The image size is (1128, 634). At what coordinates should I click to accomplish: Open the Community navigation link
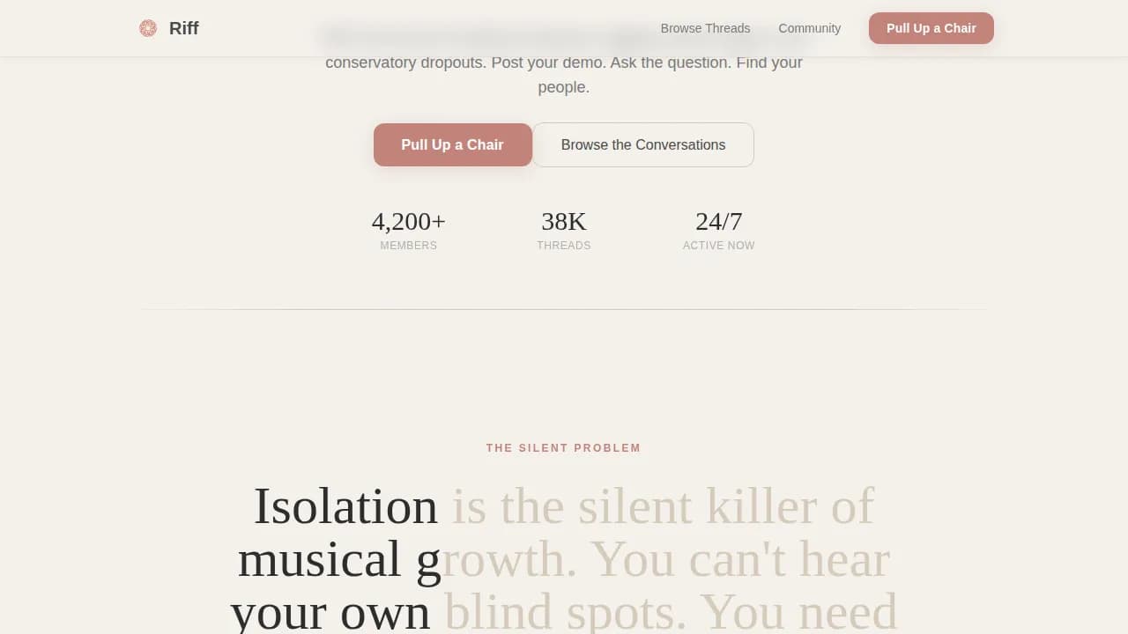point(809,27)
